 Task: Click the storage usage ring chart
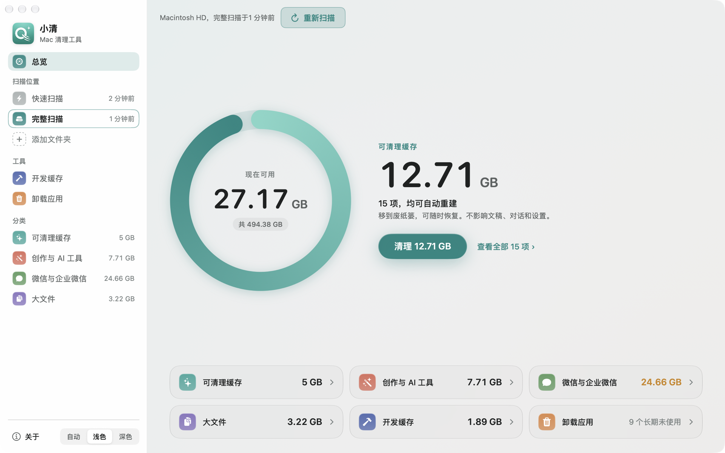point(261,200)
